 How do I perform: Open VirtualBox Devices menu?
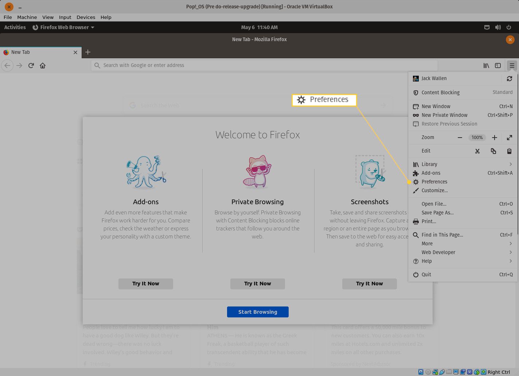tap(86, 17)
